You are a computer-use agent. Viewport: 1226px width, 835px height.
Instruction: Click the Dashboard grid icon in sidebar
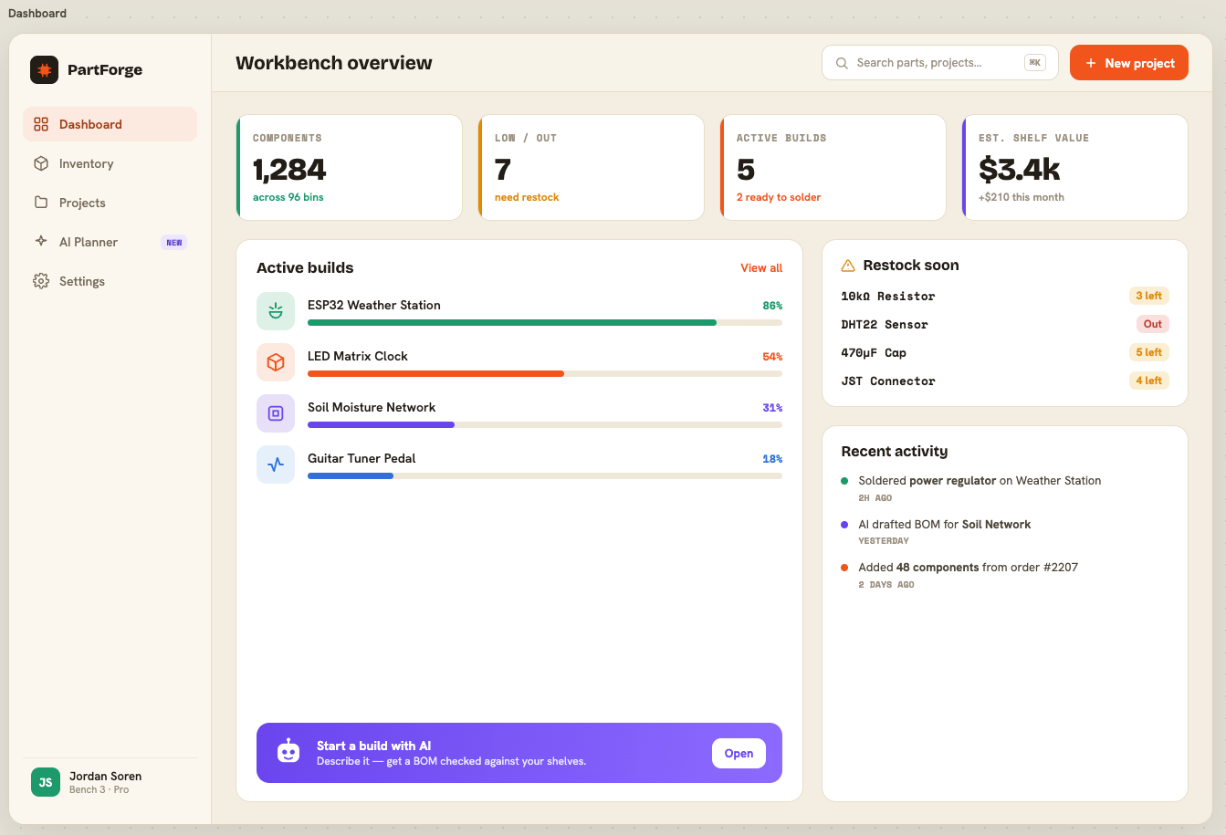click(41, 124)
